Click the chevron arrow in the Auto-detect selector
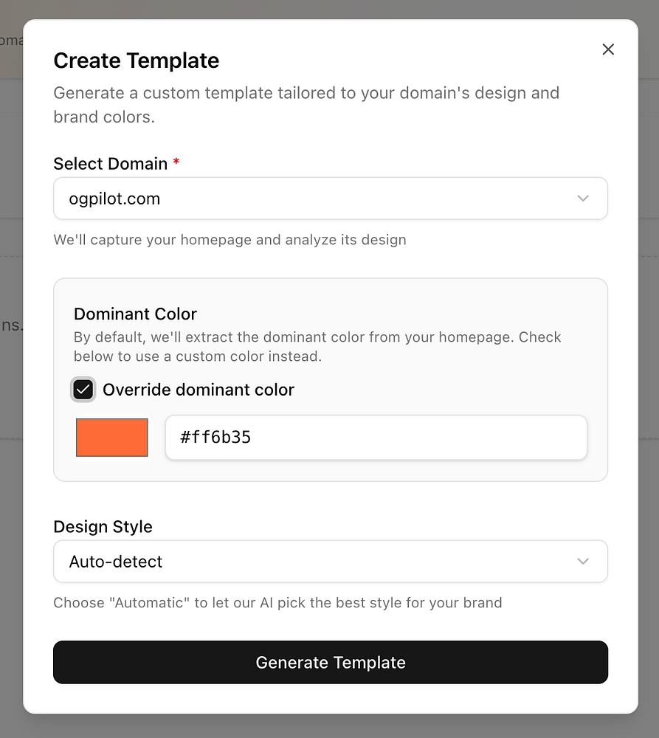Screen dimensions: 659x738 click(x=583, y=562)
